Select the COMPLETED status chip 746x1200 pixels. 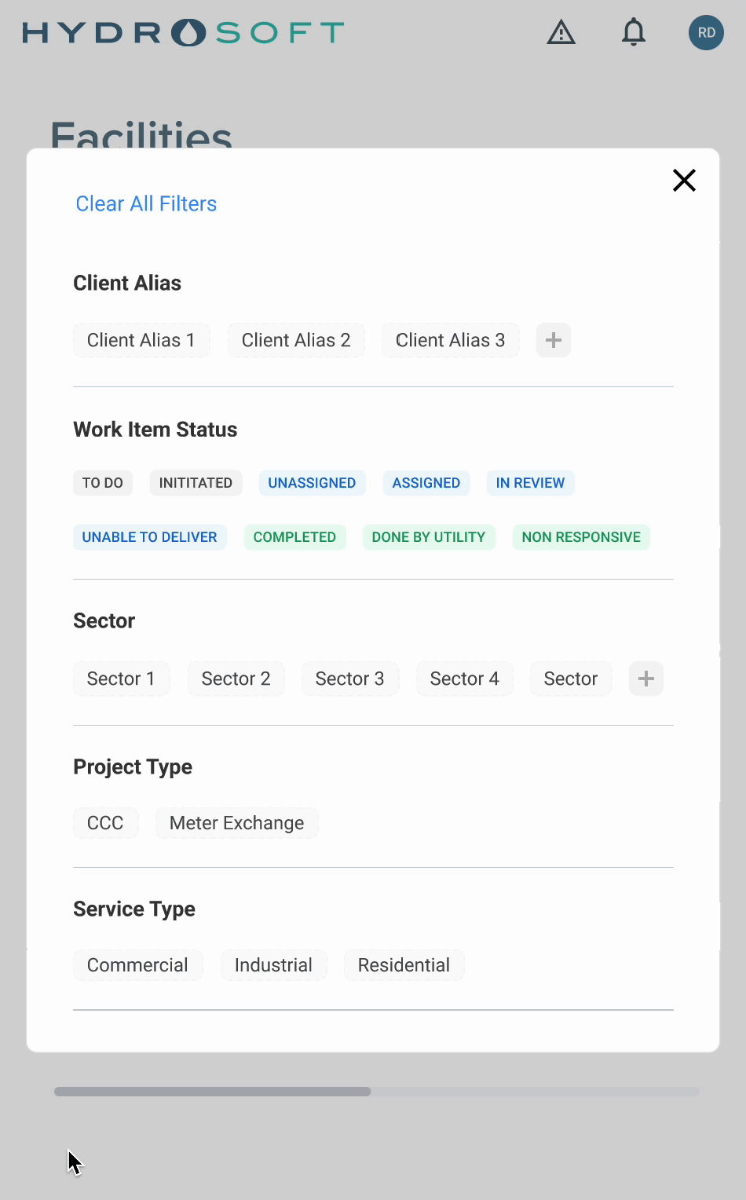(x=294, y=537)
